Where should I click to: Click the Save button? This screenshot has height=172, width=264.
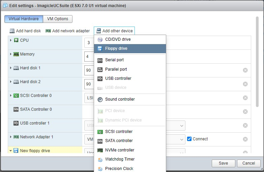[x=223, y=163]
